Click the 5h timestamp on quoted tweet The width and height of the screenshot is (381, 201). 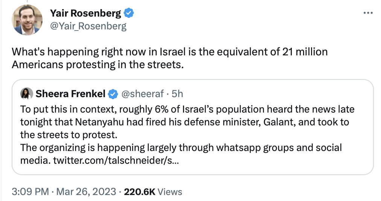pyautogui.click(x=177, y=94)
